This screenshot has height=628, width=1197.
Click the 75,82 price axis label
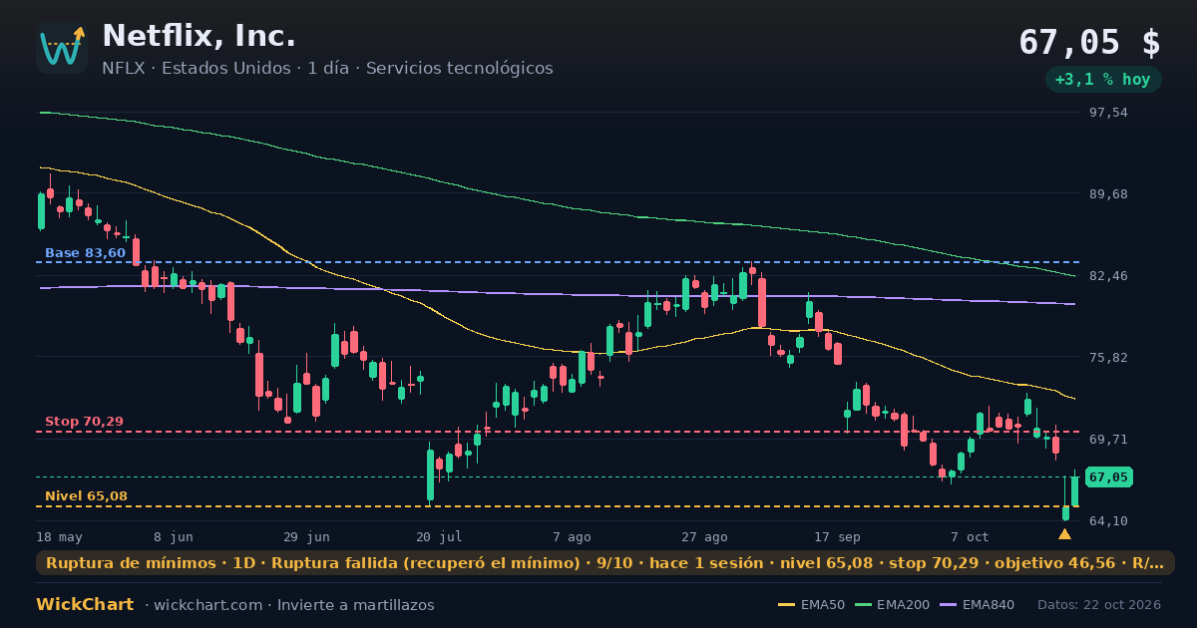pyautogui.click(x=1108, y=358)
